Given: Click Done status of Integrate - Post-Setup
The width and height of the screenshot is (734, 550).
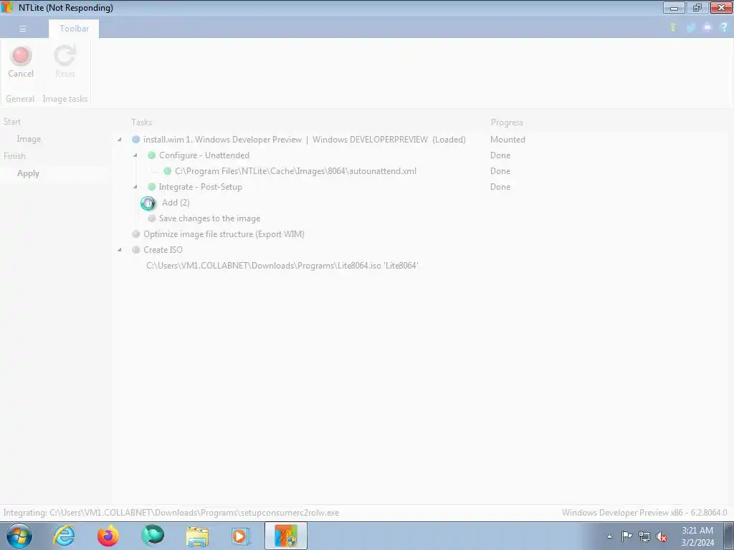Looking at the screenshot, I should (500, 187).
